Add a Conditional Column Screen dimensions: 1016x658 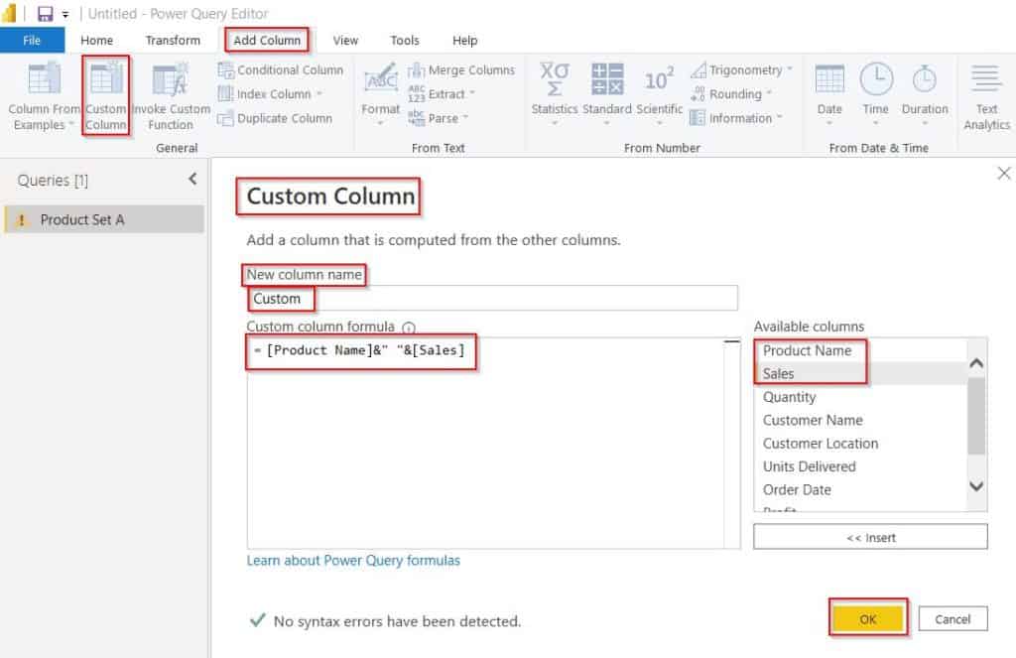[x=281, y=70]
